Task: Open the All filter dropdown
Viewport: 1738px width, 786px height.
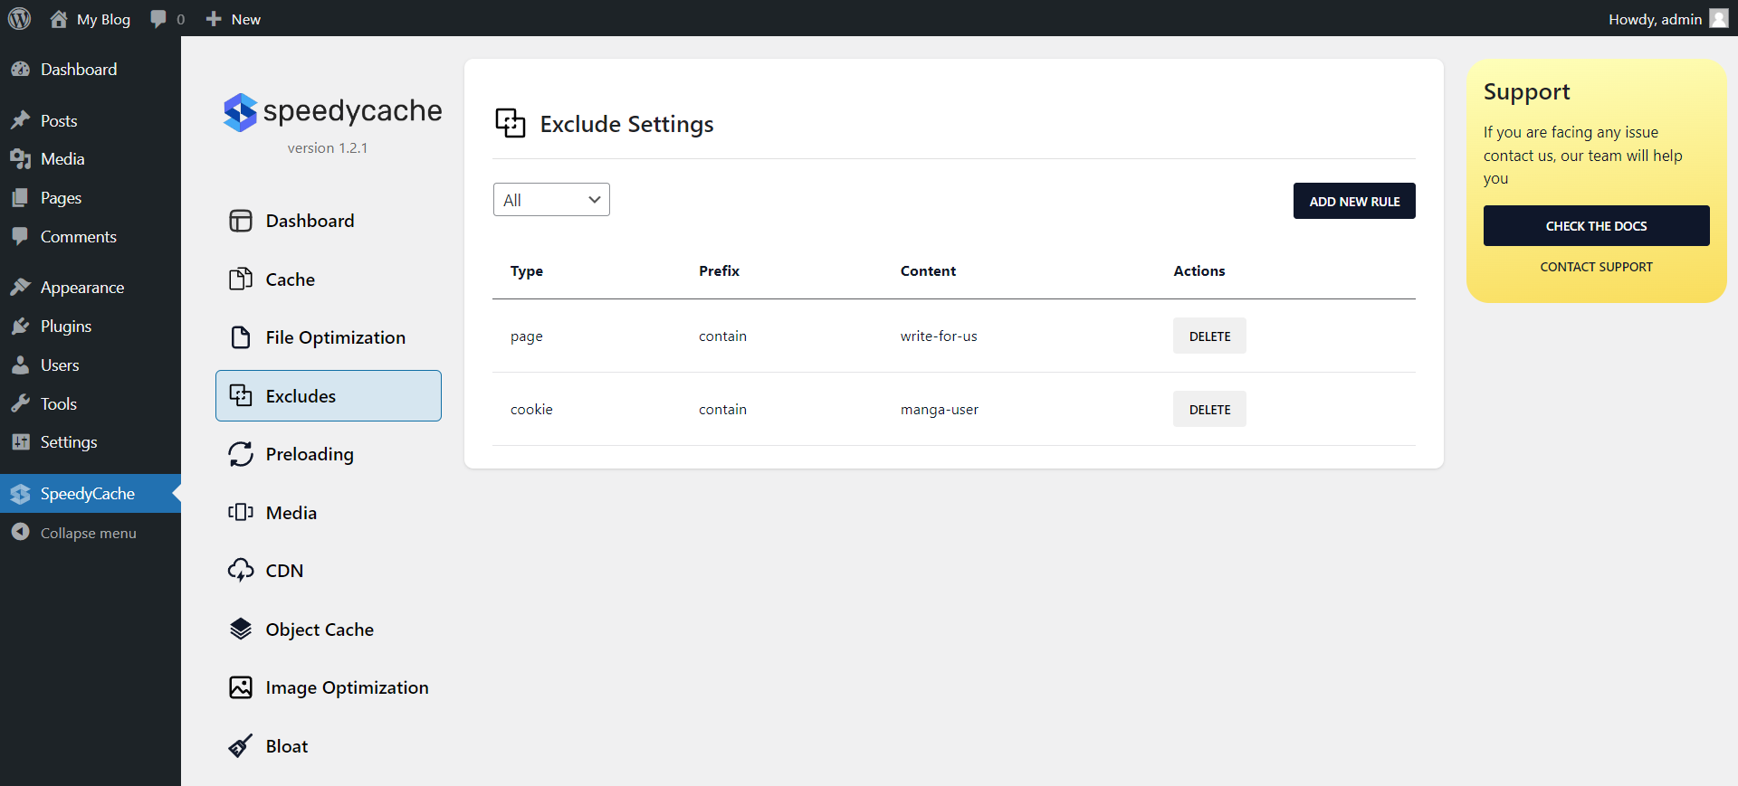Action: 551,200
